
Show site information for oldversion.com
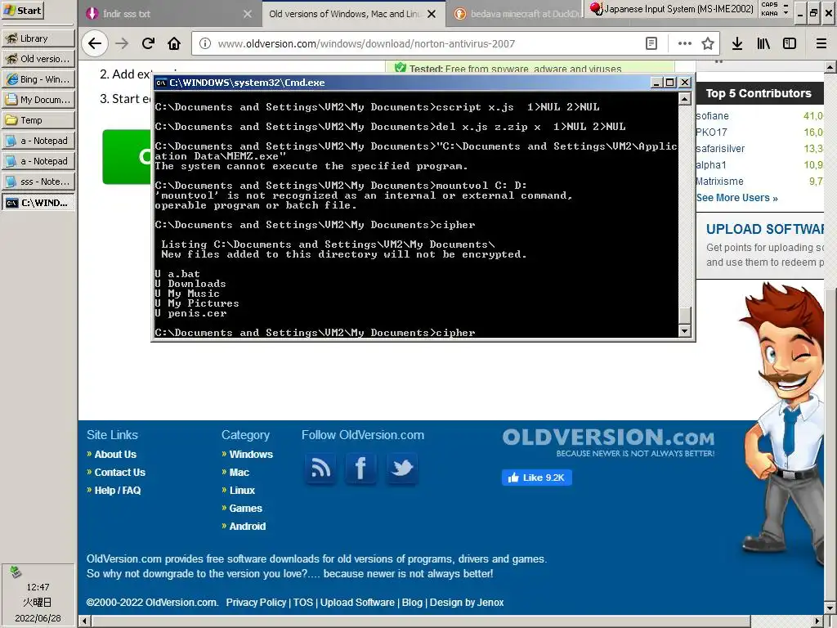(205, 44)
